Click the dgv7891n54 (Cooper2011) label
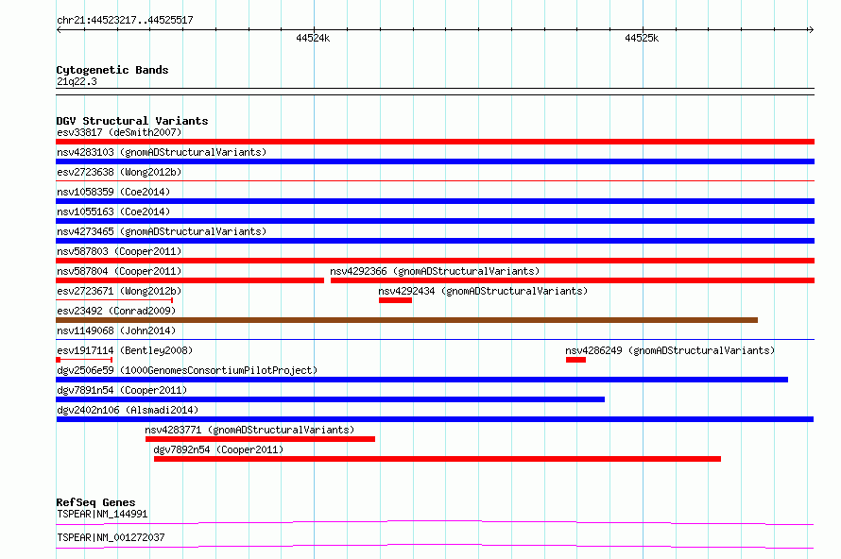Screen dimensions: 841x559 [x=122, y=390]
